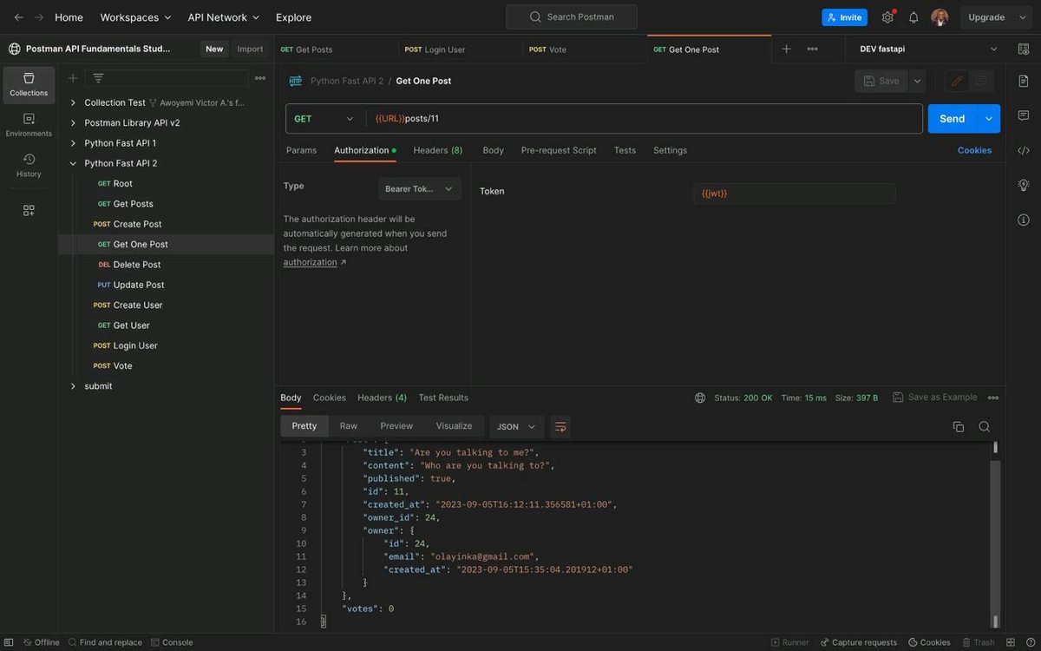Click the filter icon in the collections sidebar

[x=98, y=78]
